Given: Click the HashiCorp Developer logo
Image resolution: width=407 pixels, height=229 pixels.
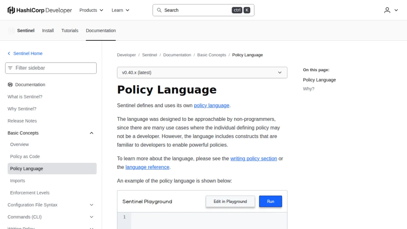Looking at the screenshot, I should 40,10.
